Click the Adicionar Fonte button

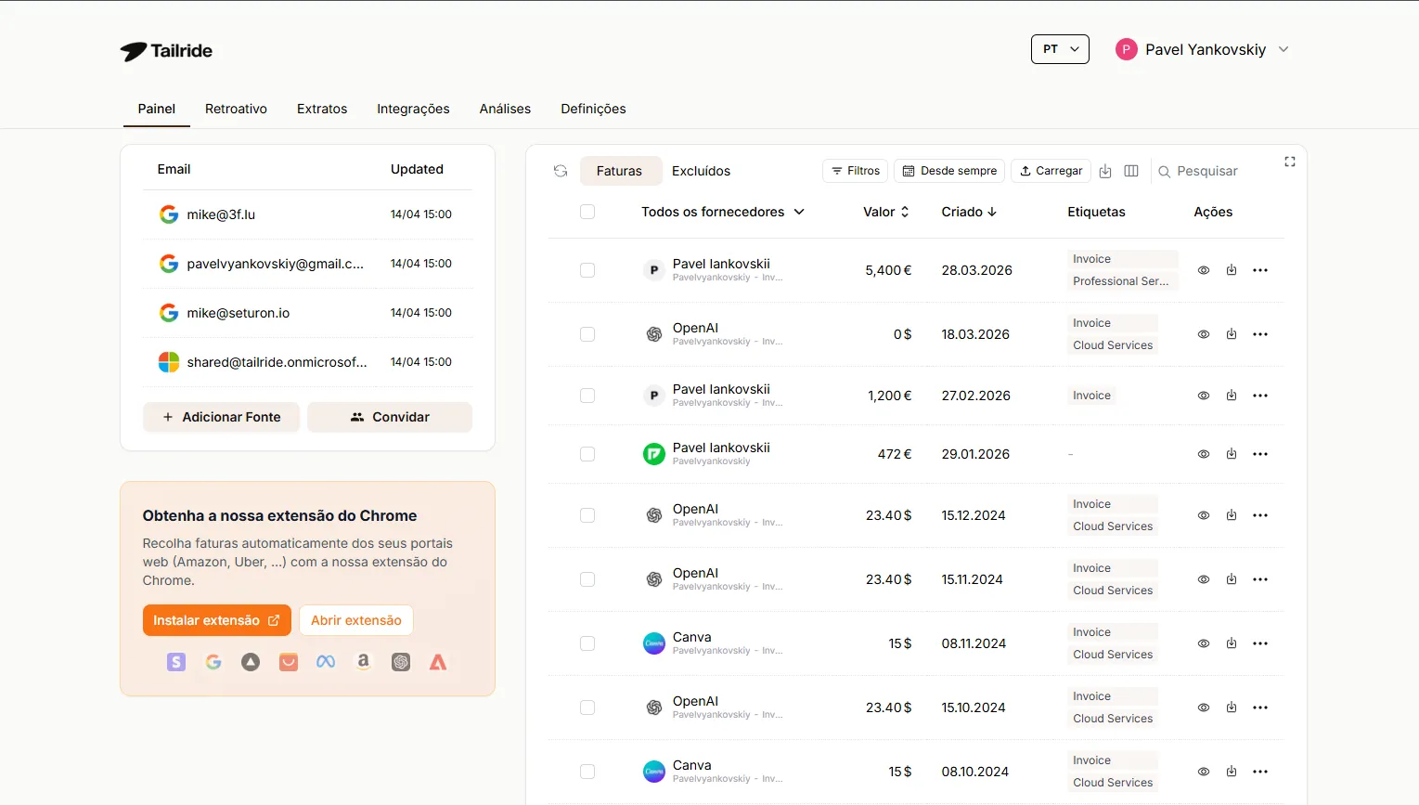point(221,417)
